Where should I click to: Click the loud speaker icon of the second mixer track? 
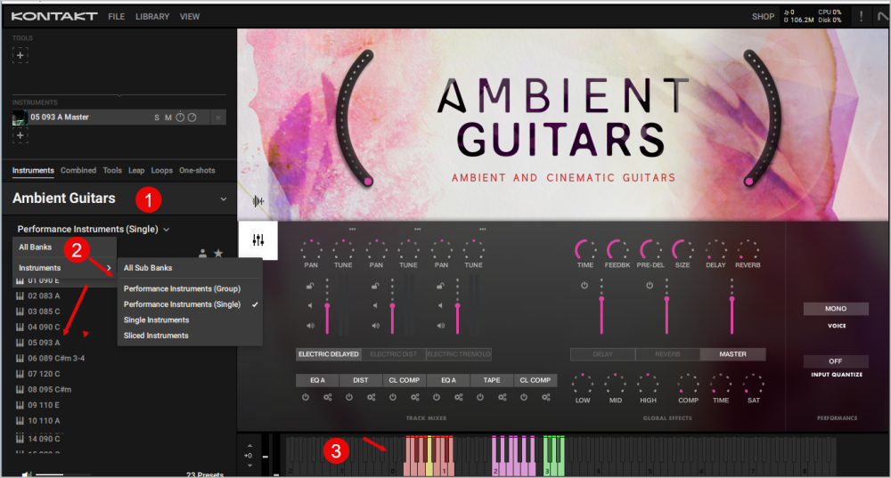[376, 326]
